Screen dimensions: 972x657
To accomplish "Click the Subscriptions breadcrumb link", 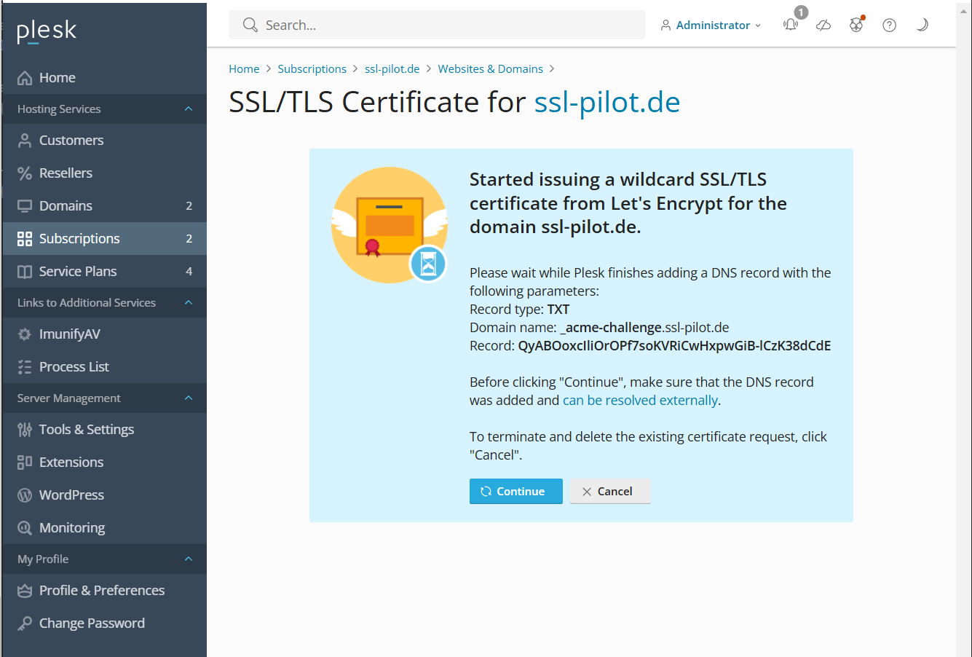I will (x=312, y=69).
